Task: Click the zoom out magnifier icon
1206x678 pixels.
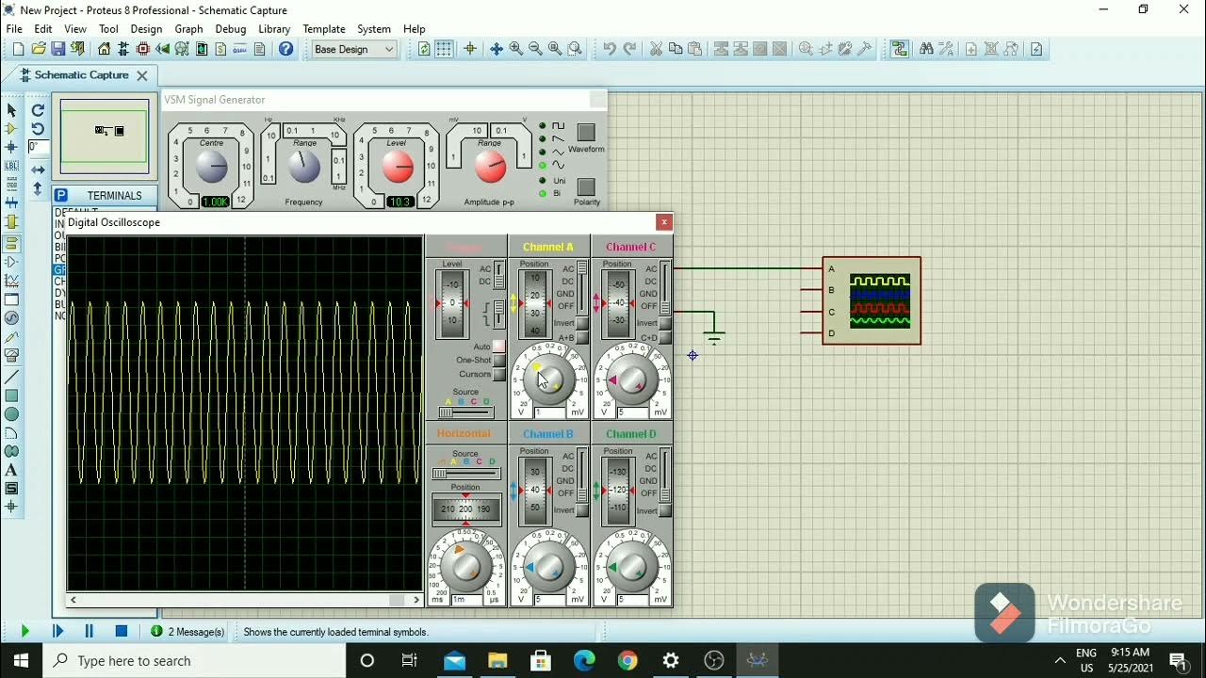Action: (x=535, y=49)
